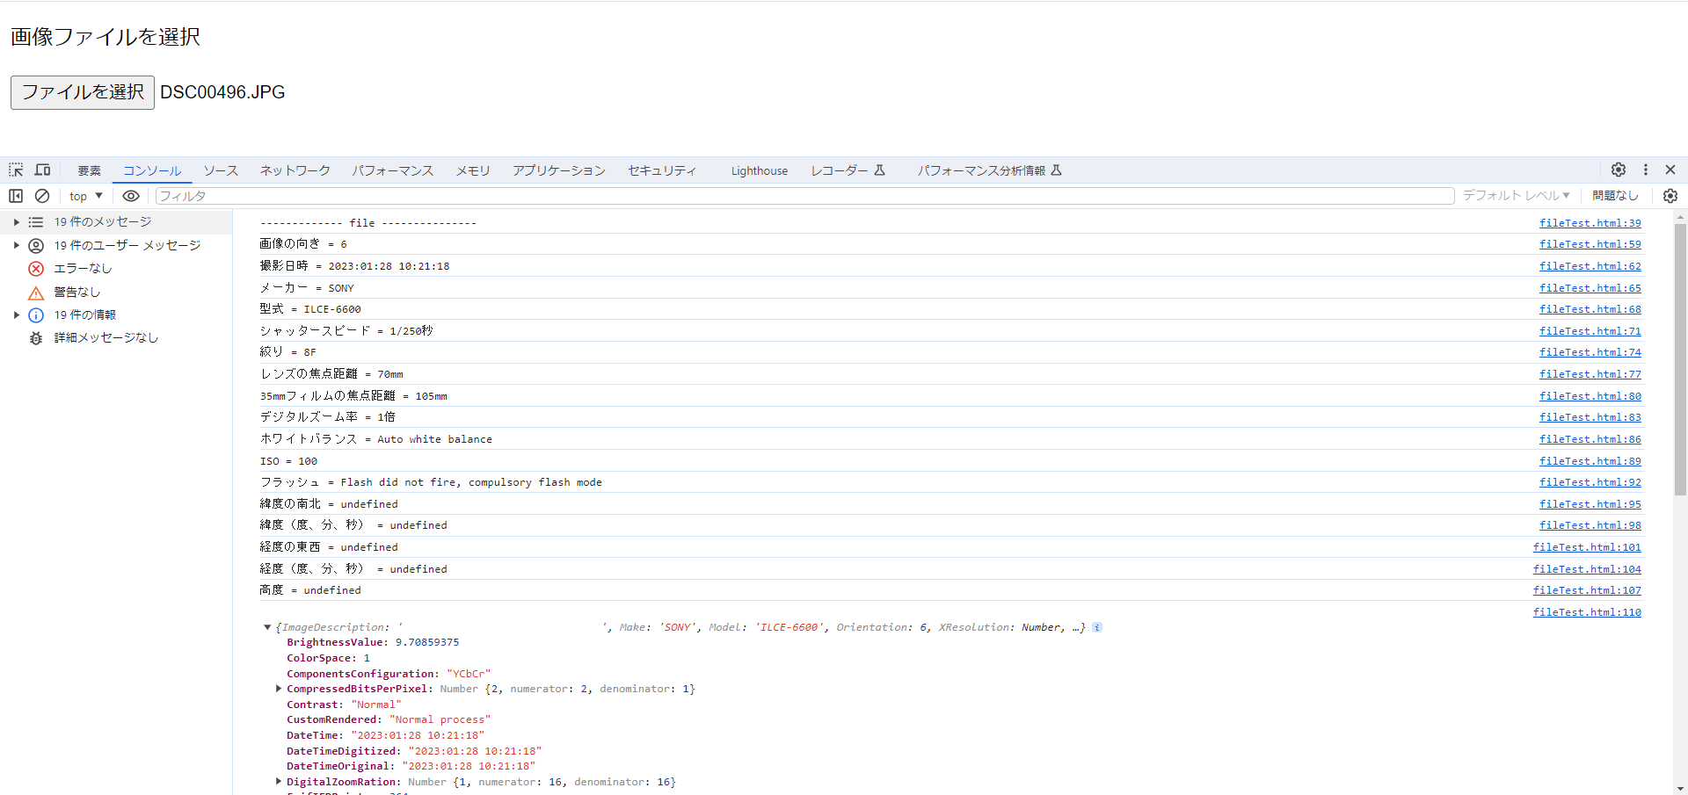Open source link fileTest.html:39
This screenshot has height=795, width=1688.
coord(1590,222)
